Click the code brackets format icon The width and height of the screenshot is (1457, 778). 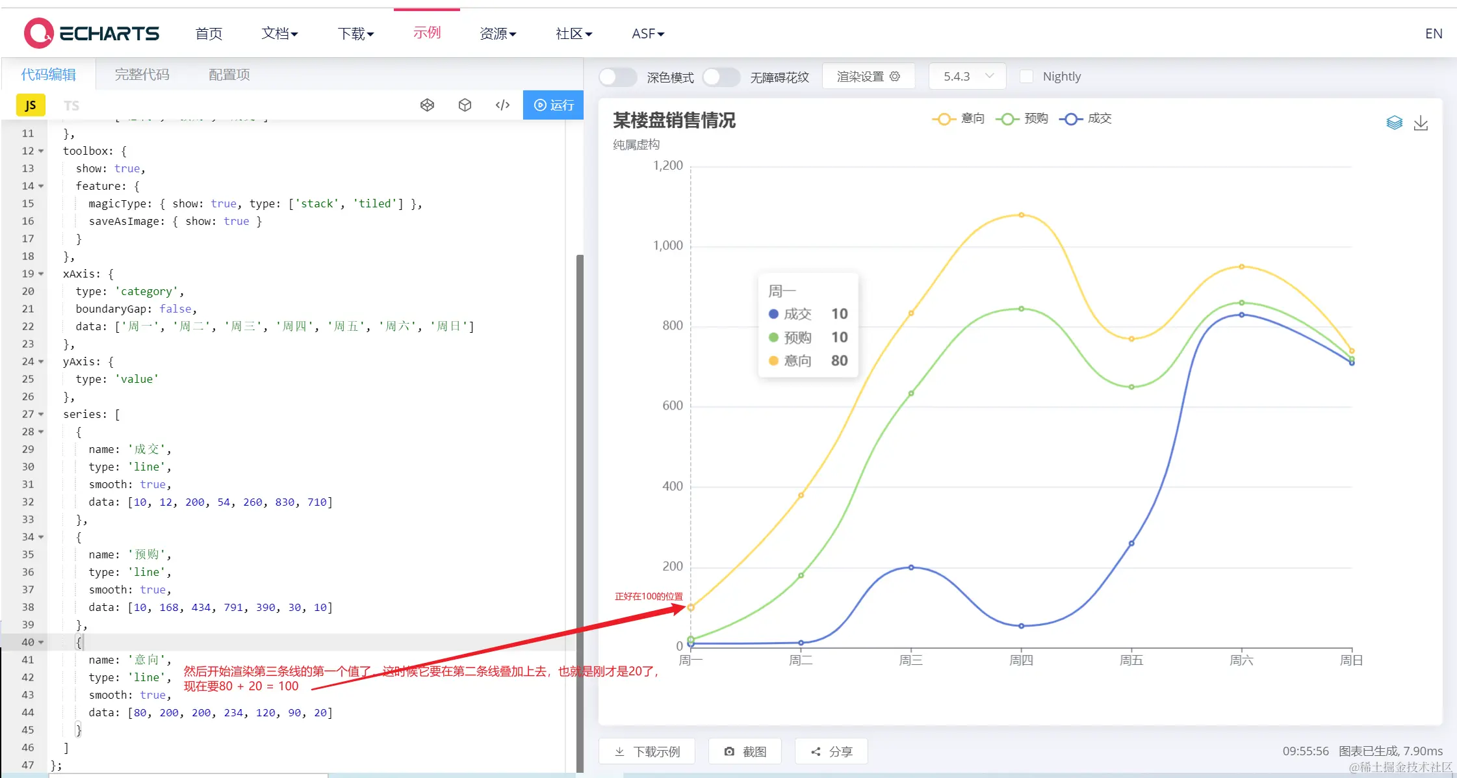502,105
